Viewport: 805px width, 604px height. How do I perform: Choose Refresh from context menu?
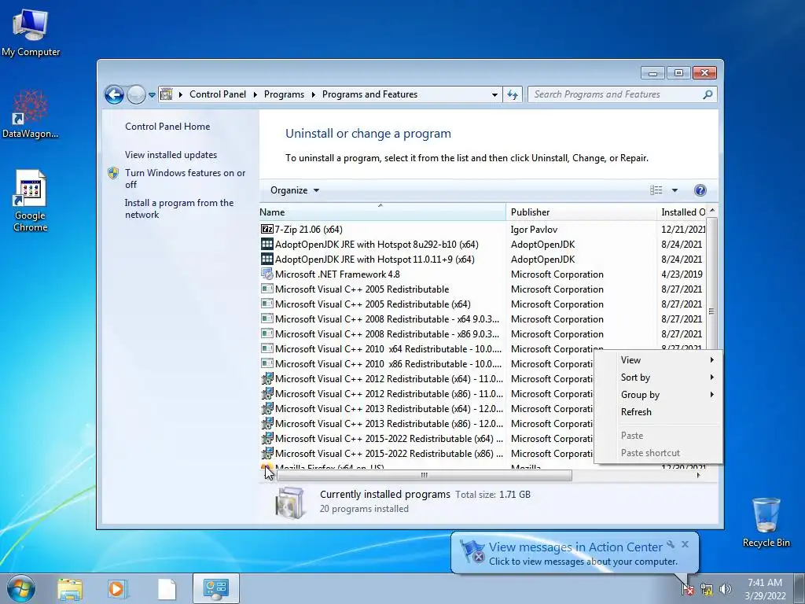658,412
